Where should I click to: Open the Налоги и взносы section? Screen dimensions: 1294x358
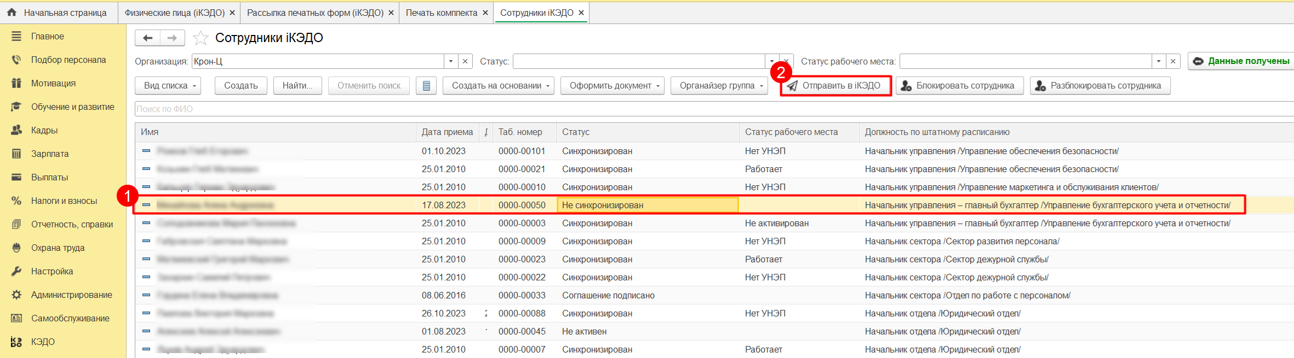(x=64, y=201)
